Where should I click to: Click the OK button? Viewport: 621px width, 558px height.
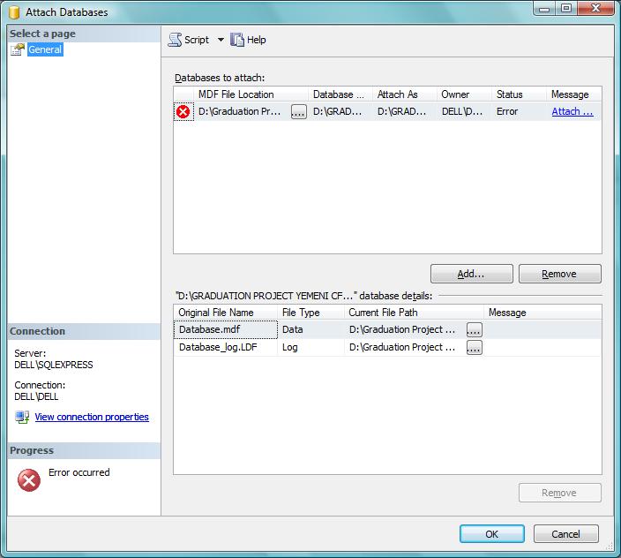coord(492,534)
